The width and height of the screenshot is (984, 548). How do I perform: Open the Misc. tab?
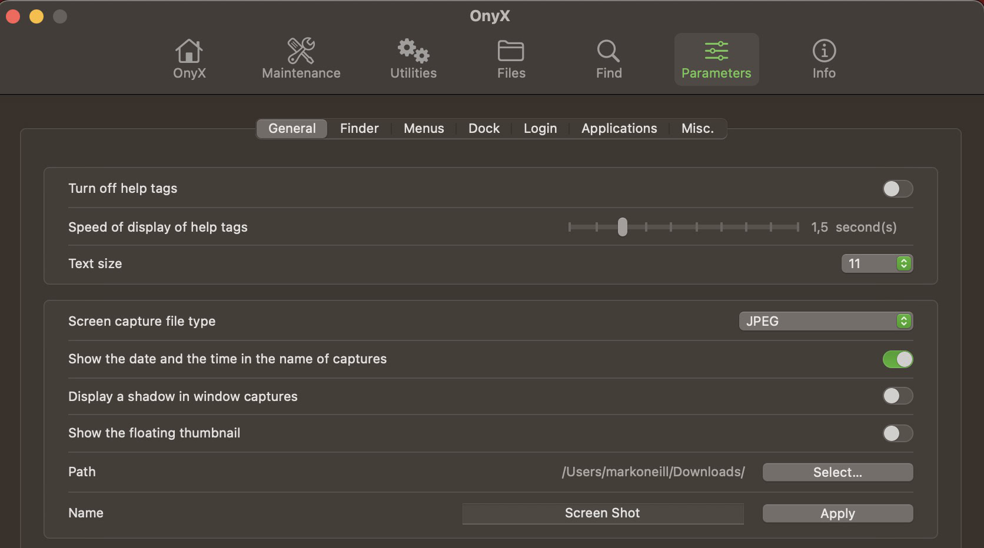(x=697, y=128)
